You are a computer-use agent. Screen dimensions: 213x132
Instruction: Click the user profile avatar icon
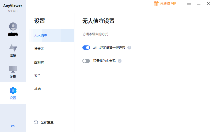point(13,26)
